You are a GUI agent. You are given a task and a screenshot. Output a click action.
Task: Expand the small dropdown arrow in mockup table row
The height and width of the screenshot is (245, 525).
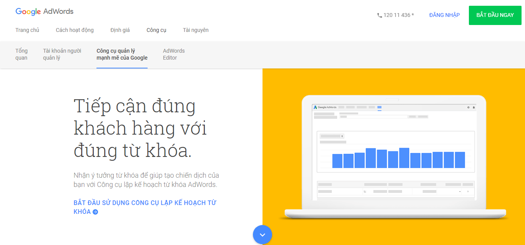(x=460, y=191)
